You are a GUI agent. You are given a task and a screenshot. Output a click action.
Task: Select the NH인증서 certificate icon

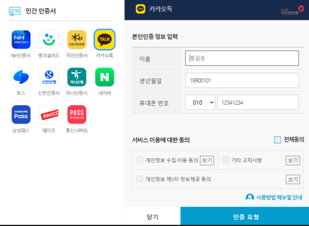click(21, 40)
